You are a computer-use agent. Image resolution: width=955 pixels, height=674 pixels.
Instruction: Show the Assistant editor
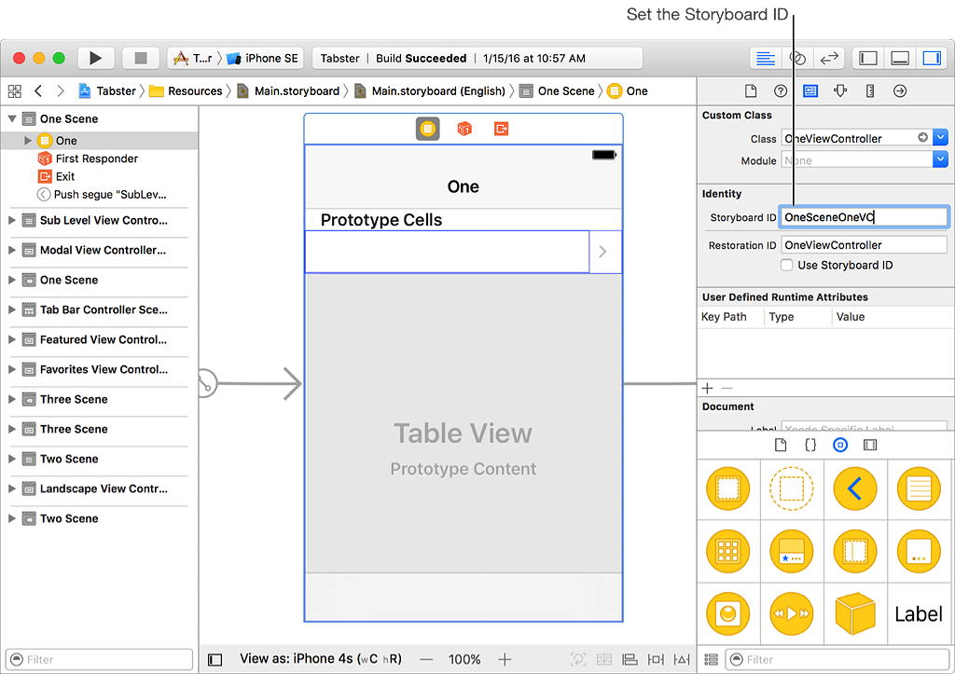797,59
